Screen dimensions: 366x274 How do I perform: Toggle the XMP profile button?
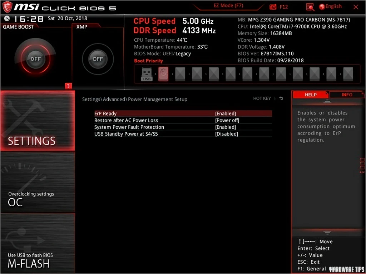tap(98, 59)
